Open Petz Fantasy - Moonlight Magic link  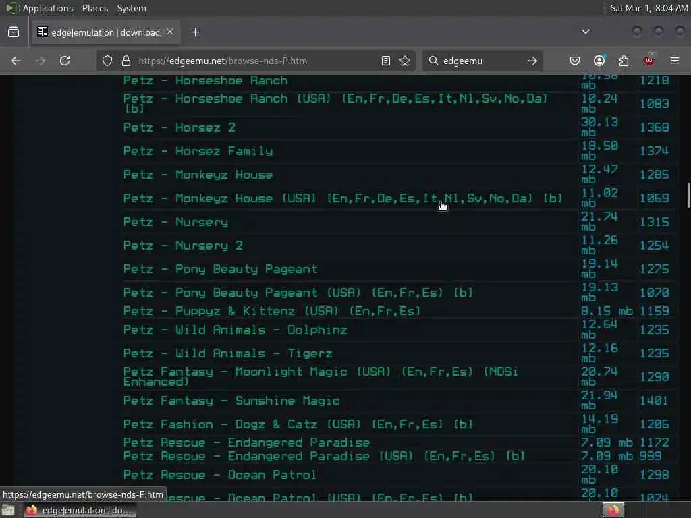coord(321,376)
